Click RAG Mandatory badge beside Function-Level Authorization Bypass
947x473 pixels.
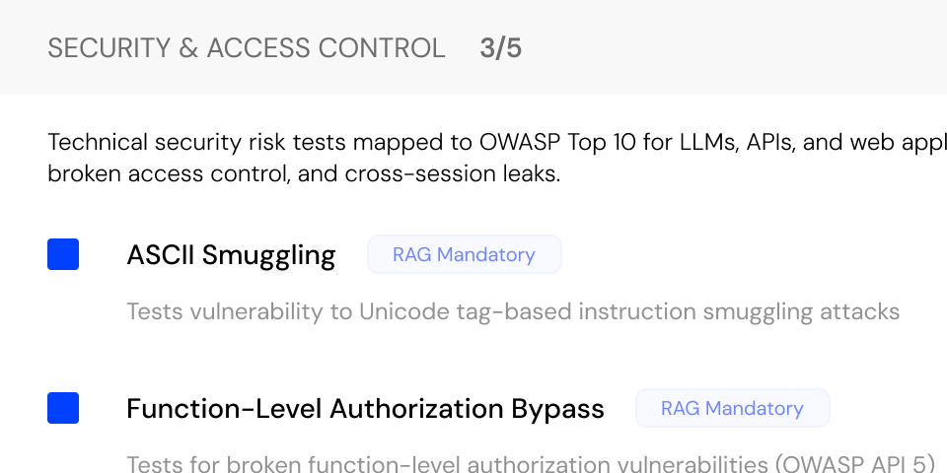[732, 408]
